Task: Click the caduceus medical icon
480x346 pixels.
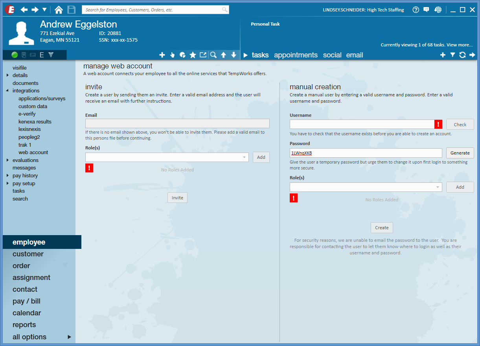Action: tap(51, 55)
